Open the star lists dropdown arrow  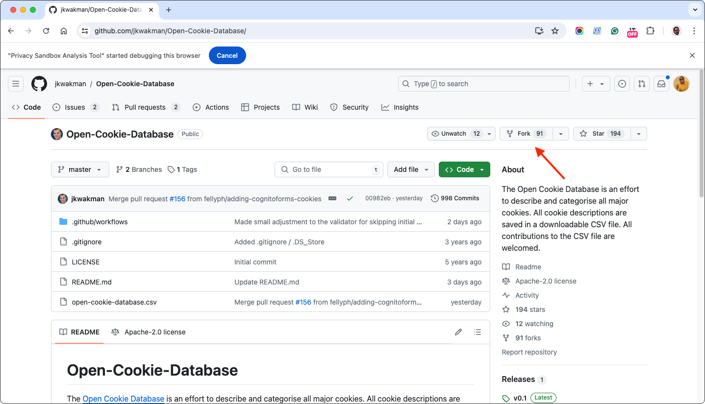point(638,134)
